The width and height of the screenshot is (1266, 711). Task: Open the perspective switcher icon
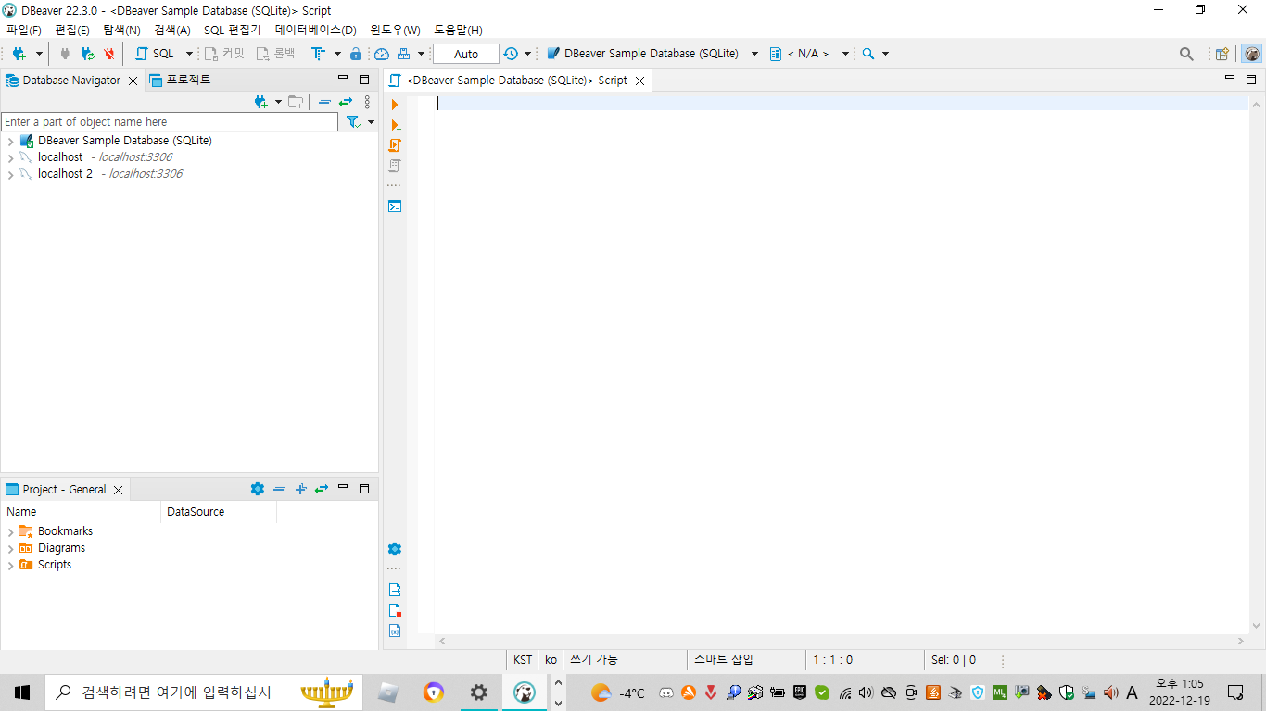point(1222,54)
